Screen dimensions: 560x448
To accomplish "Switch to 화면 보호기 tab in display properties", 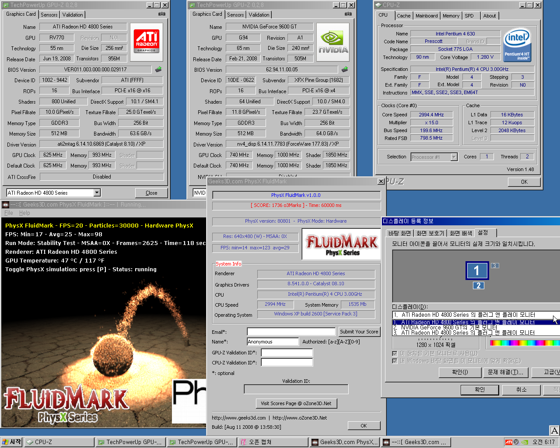I will [x=430, y=233].
